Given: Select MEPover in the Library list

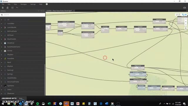Looking at the screenshot, I should tap(10, 35).
